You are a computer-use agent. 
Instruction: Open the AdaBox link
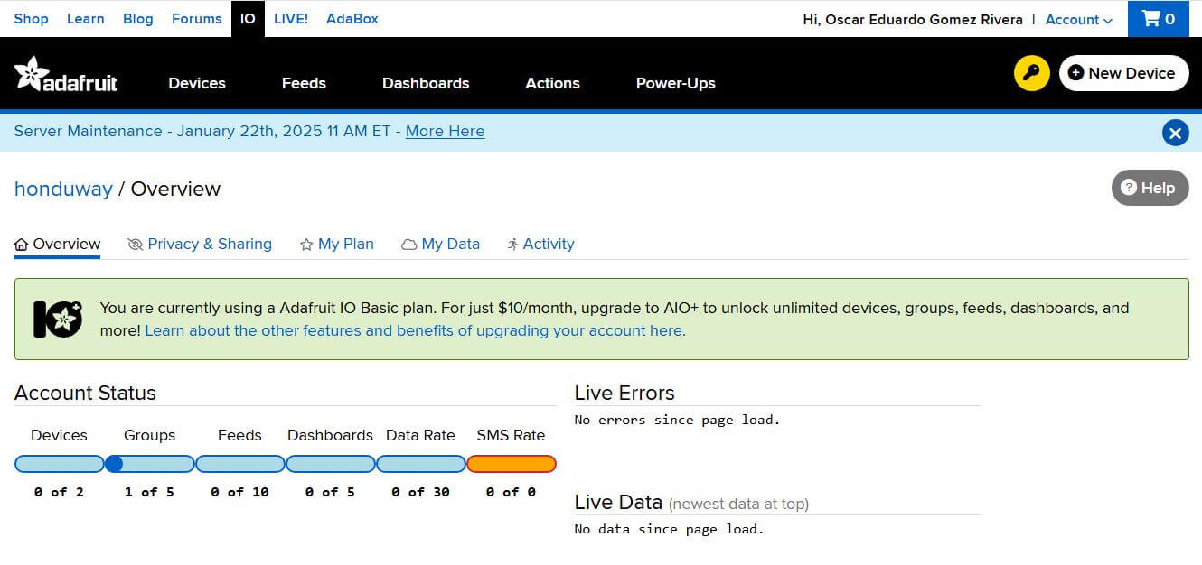point(352,19)
